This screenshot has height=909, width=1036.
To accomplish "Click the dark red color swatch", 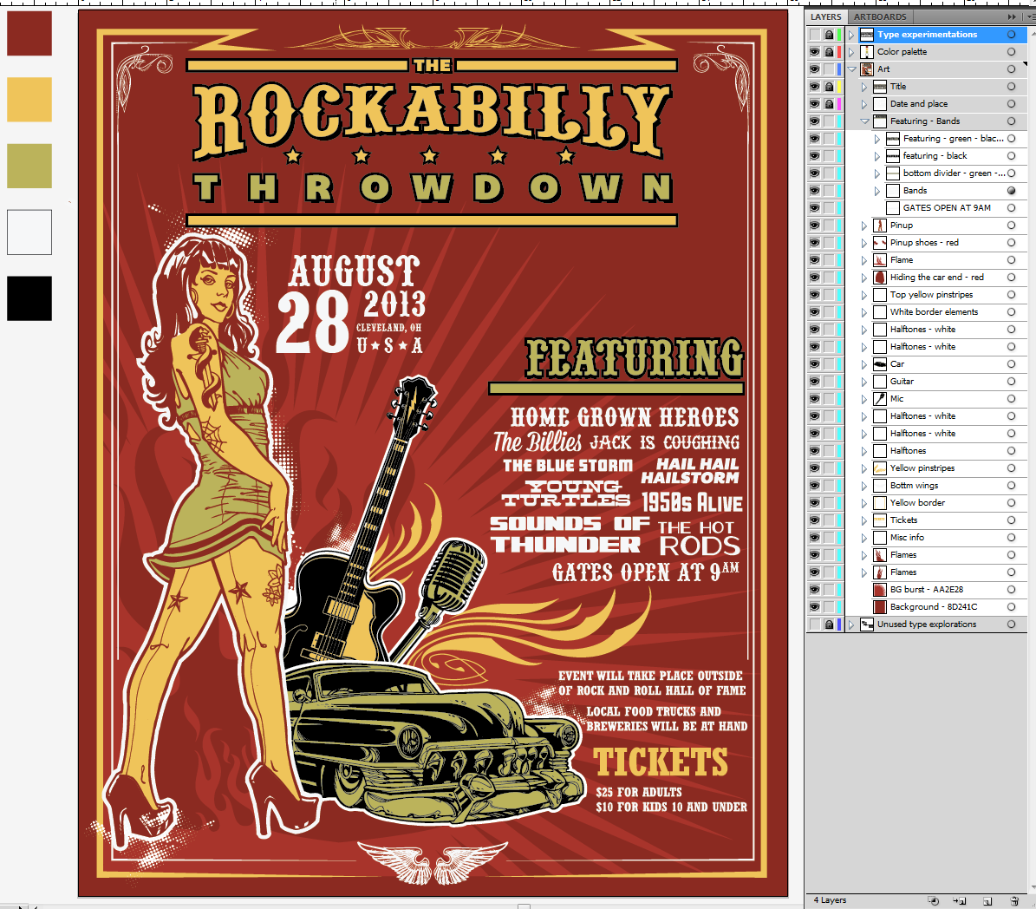I will (29, 33).
